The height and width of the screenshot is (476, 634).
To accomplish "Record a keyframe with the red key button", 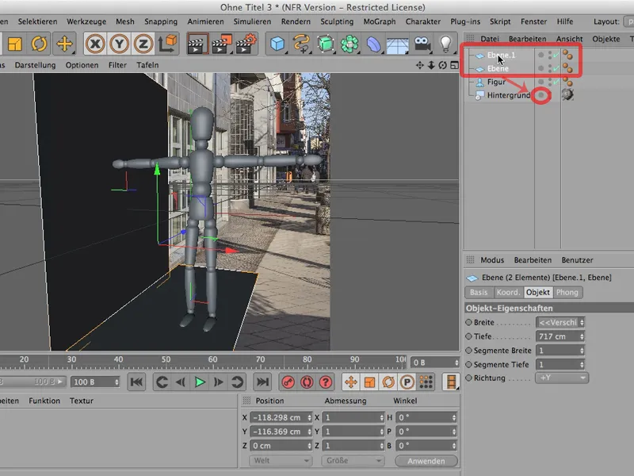I will (288, 382).
